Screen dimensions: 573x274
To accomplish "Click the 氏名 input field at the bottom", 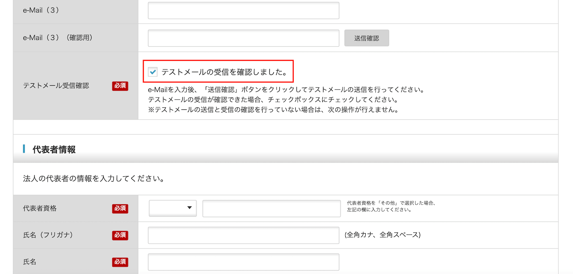I will point(244,262).
